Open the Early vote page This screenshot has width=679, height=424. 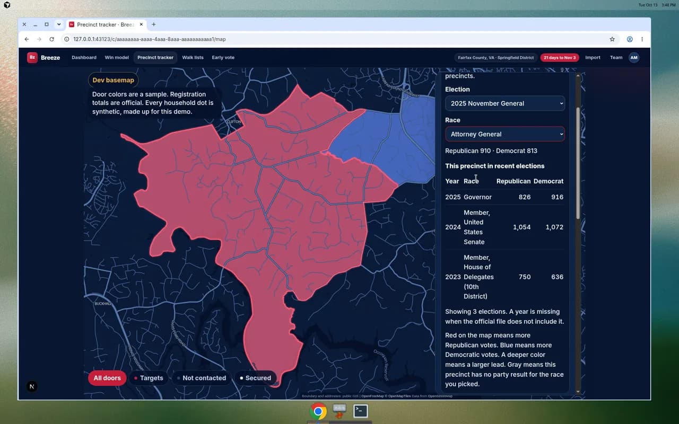[x=223, y=58]
